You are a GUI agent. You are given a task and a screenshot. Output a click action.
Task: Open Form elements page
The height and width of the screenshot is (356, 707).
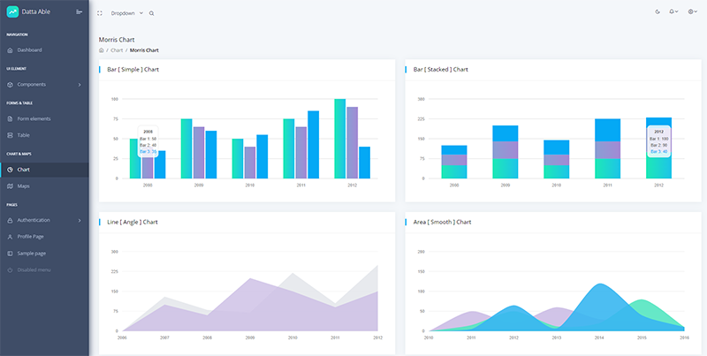tap(44, 119)
